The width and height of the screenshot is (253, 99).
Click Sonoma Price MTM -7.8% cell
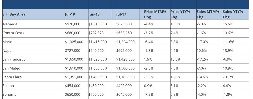pyautogui.click(x=157, y=94)
